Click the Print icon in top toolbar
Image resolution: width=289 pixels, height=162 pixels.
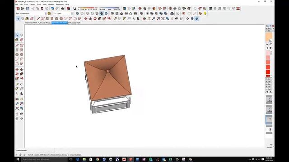[x=63, y=9]
